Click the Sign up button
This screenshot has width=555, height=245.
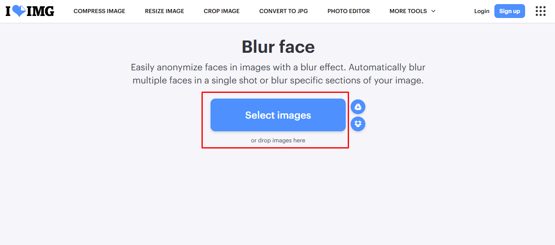510,11
